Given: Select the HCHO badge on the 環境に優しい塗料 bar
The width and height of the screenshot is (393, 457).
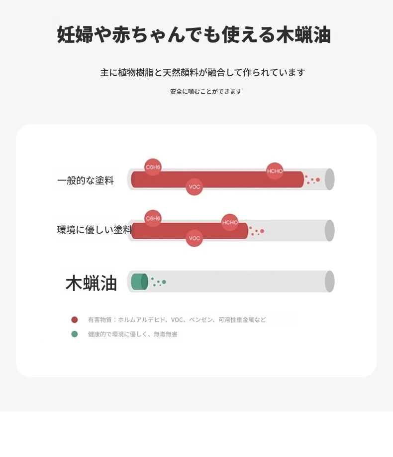Looking at the screenshot, I should pos(230,222).
